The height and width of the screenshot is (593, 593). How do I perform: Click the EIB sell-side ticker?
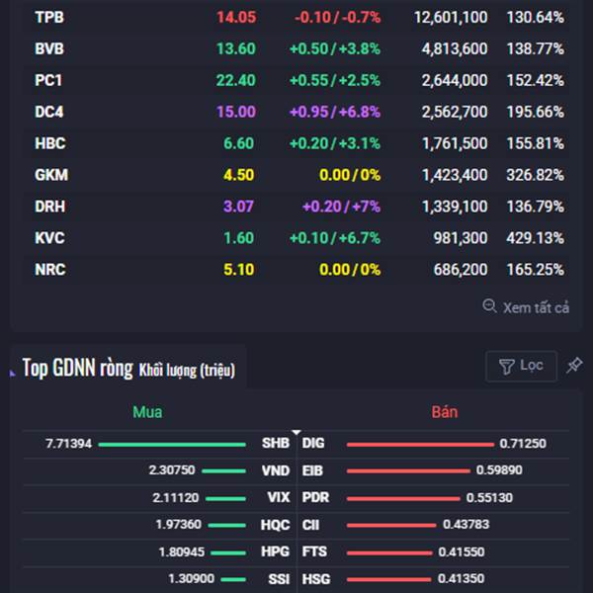click(x=312, y=470)
